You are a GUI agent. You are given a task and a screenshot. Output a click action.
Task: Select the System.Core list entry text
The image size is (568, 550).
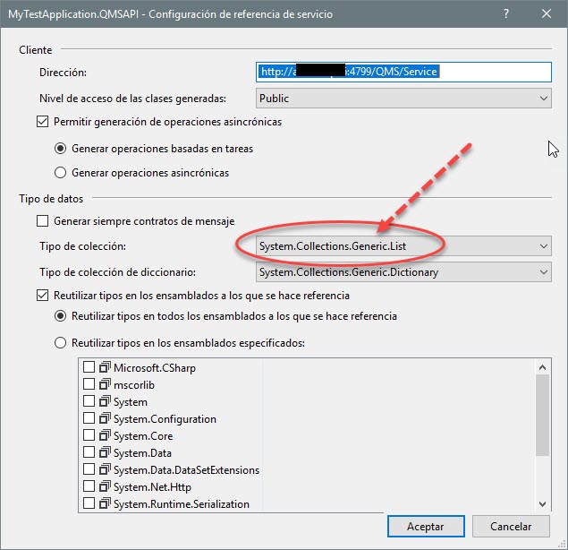point(143,435)
